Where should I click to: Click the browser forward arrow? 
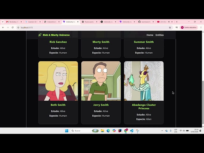pos(8,27)
